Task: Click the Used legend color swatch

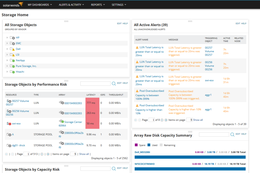Action: tap(149, 145)
